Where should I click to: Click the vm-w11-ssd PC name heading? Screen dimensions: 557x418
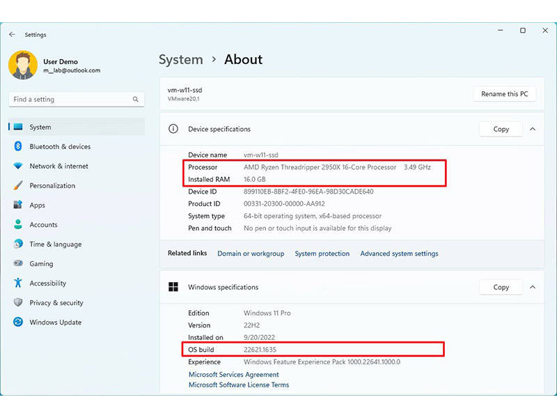coord(185,90)
